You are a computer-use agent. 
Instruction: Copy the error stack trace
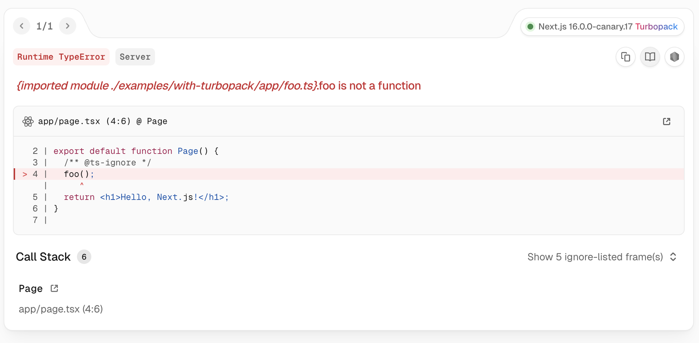[626, 57]
